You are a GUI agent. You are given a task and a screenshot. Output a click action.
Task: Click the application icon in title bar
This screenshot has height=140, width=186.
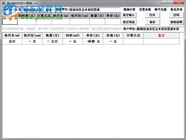coord(4,3)
